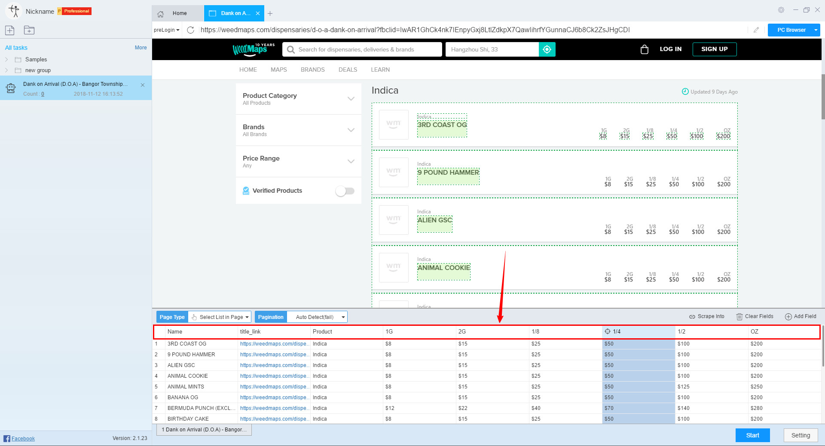Click the Setting button
Screen dimensions: 825x446
pyautogui.click(x=801, y=435)
